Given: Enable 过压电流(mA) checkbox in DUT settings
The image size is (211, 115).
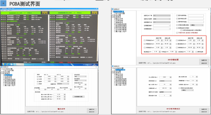Looking at the screenshot, I should coord(177,40).
